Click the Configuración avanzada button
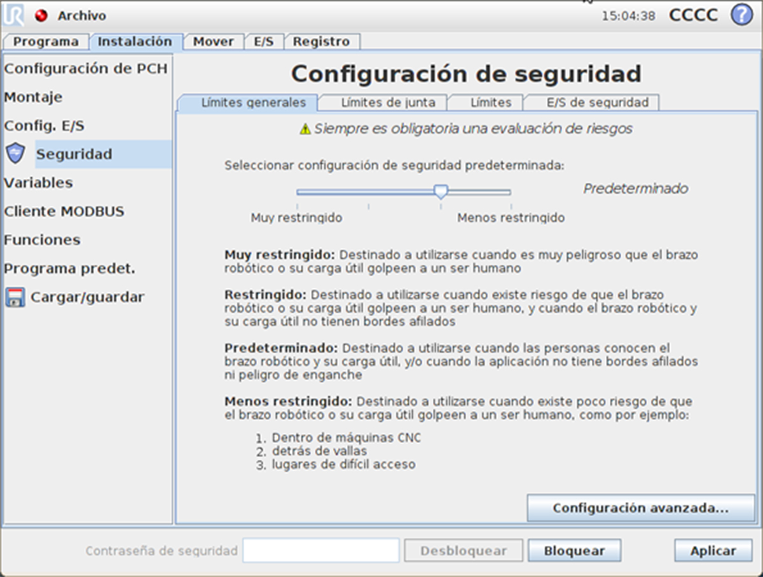The width and height of the screenshot is (763, 577). [640, 508]
